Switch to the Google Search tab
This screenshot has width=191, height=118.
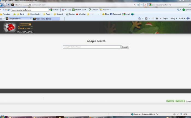tap(18, 19)
